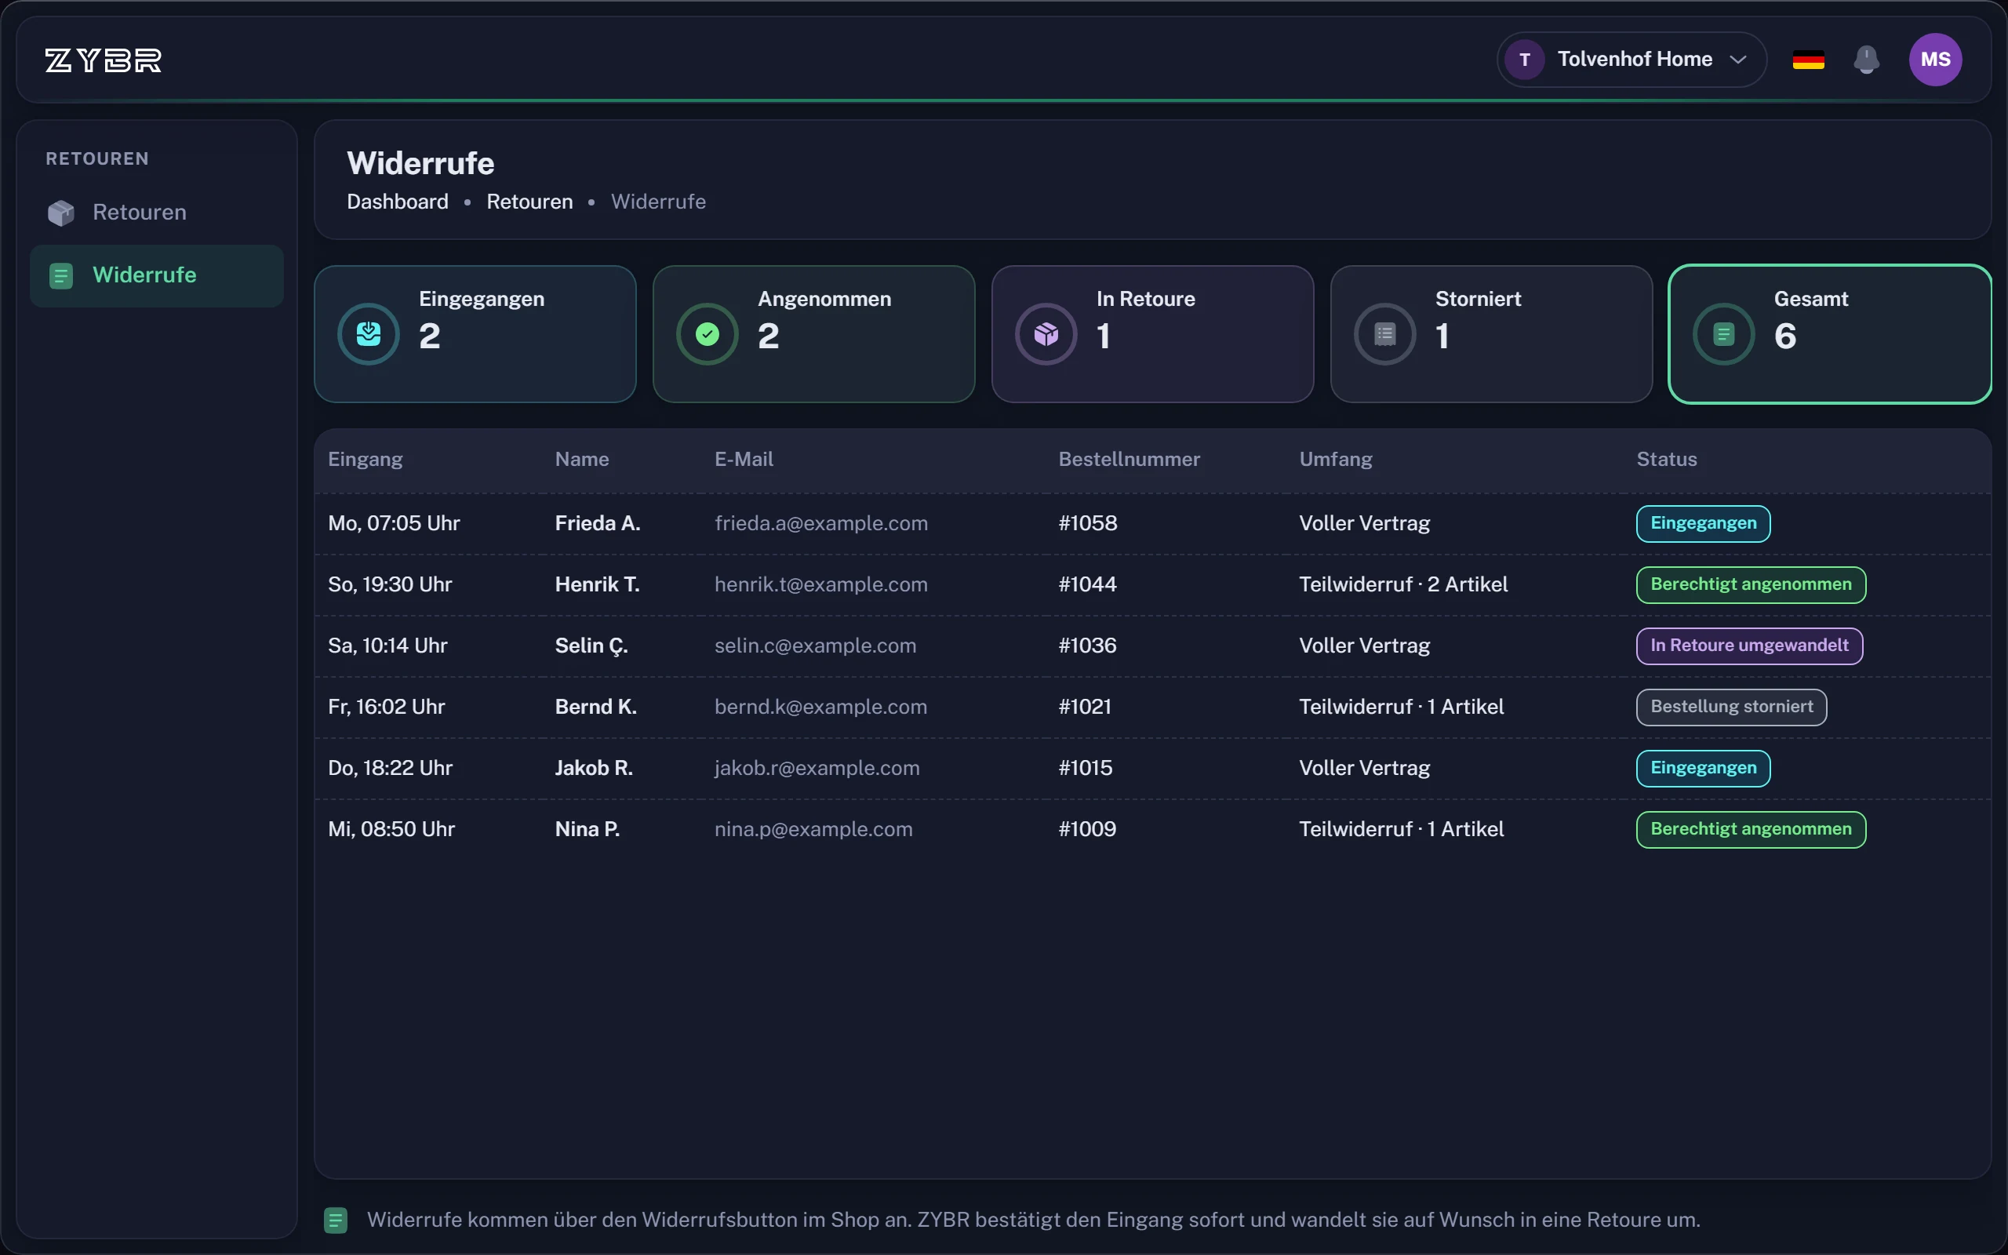The image size is (2008, 1255).
Task: Click the Mo, 07:05 Uhr timestamp
Action: pyautogui.click(x=393, y=524)
